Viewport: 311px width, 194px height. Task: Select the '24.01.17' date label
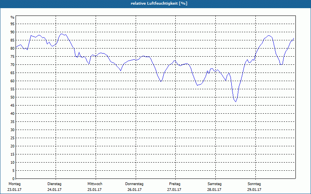(54, 190)
